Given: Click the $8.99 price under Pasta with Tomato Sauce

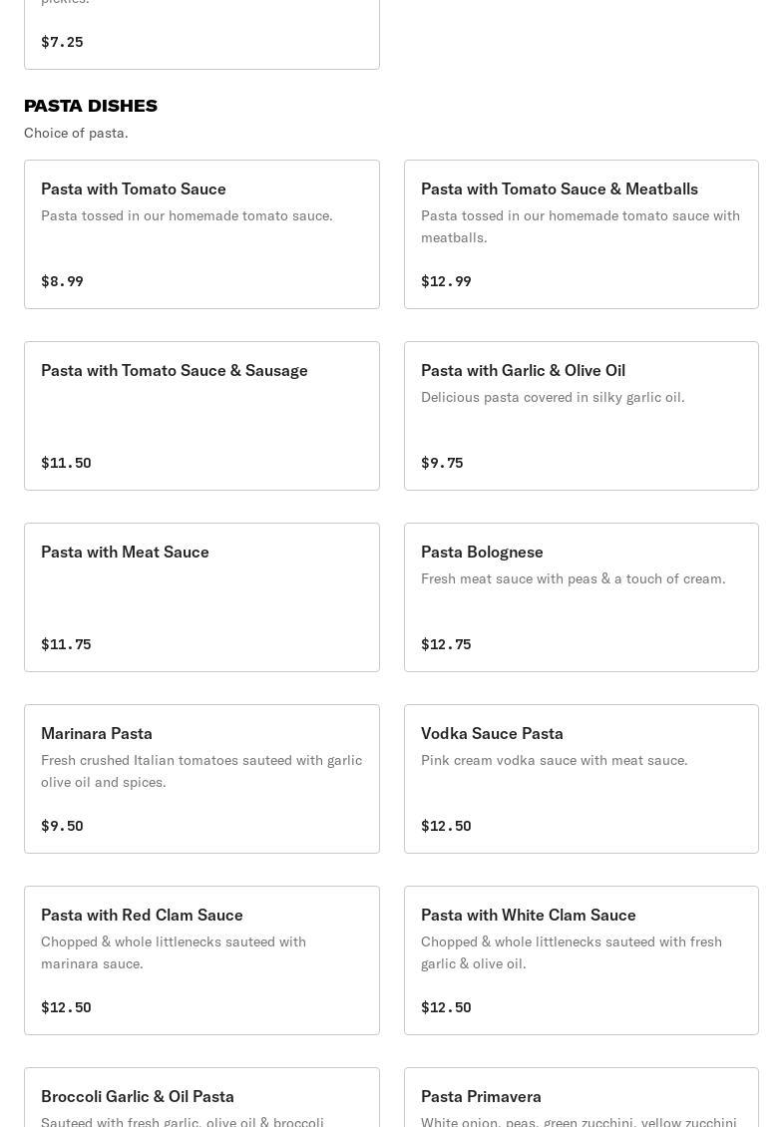Looking at the screenshot, I should click(62, 281).
